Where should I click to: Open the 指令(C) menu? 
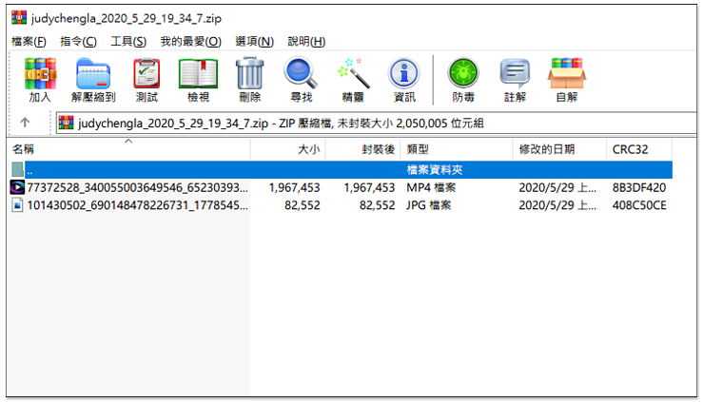(78, 42)
